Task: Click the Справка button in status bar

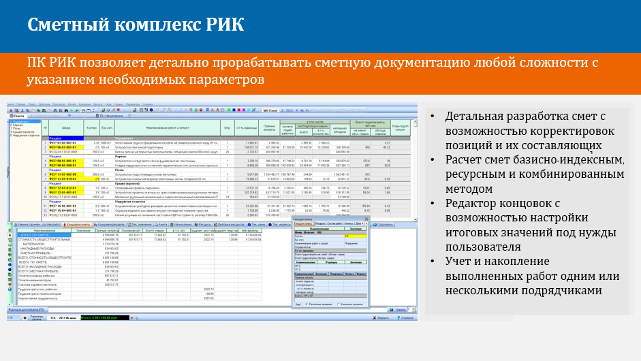Action: 405,317
